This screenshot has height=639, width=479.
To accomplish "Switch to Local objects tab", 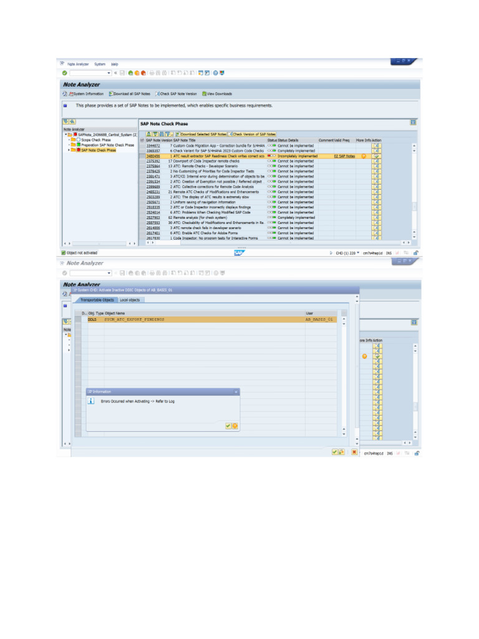I will coord(130,300).
